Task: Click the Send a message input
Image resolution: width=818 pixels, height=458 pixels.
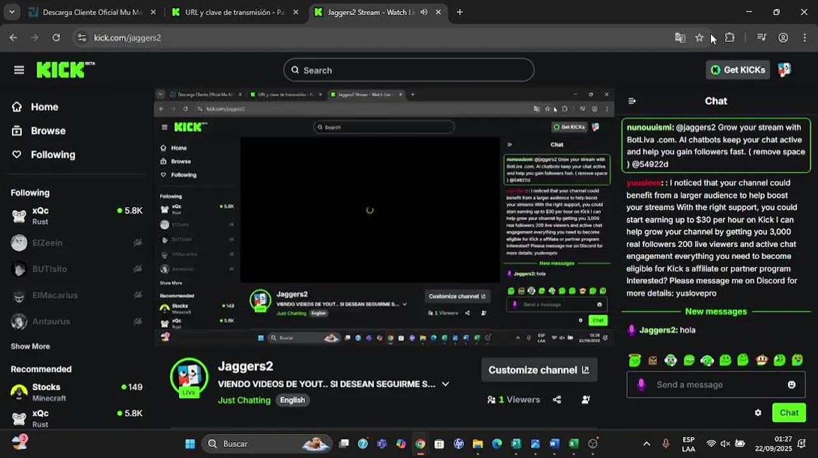Action: (716, 384)
